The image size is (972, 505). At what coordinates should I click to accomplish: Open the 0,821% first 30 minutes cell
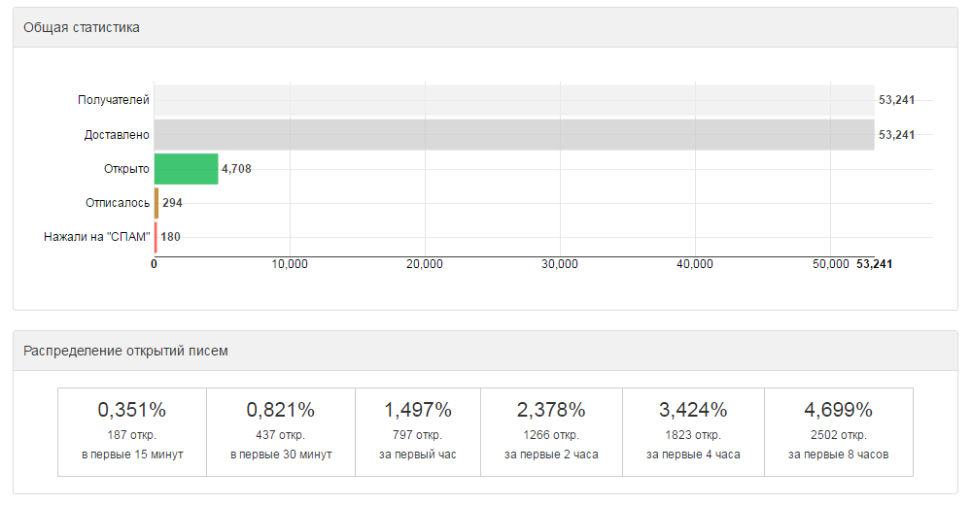click(281, 432)
